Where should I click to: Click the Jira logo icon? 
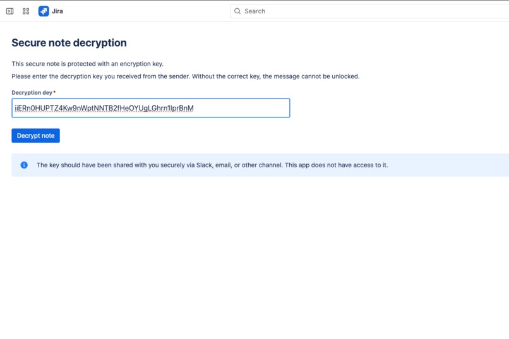[x=44, y=11]
